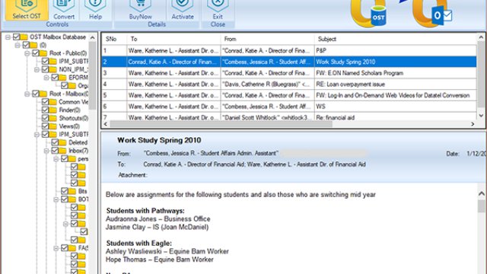The image size is (487, 274).
Task: Collapse the BOT subfolder node
Action: click(x=56, y=199)
